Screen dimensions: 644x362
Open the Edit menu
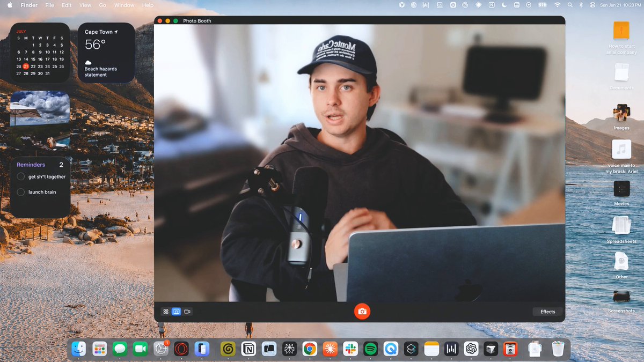67,5
